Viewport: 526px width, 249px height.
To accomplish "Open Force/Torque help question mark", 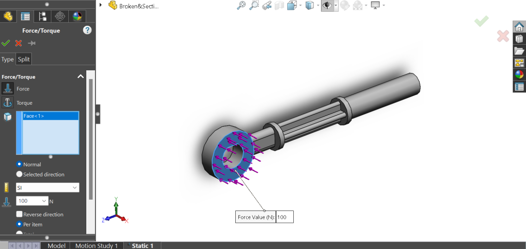I will [x=87, y=30].
